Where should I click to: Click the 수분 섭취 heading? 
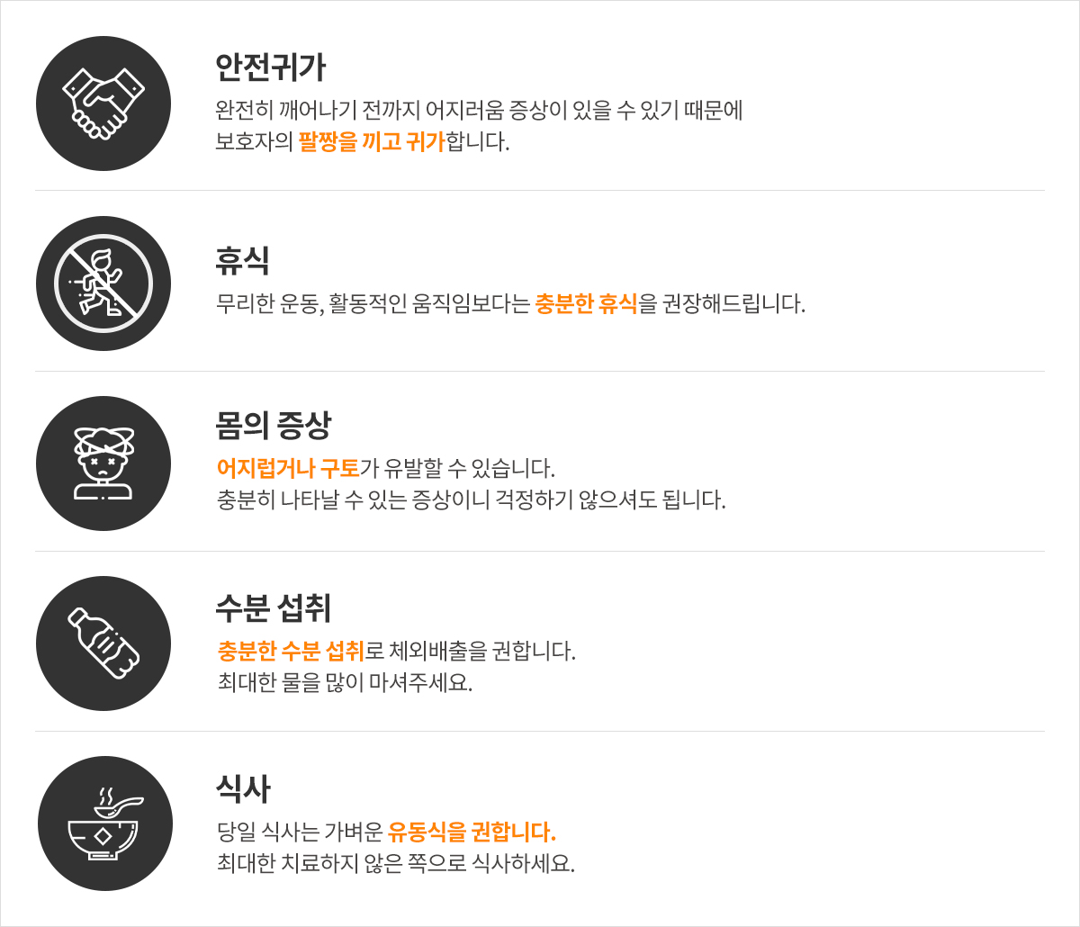pos(274,608)
